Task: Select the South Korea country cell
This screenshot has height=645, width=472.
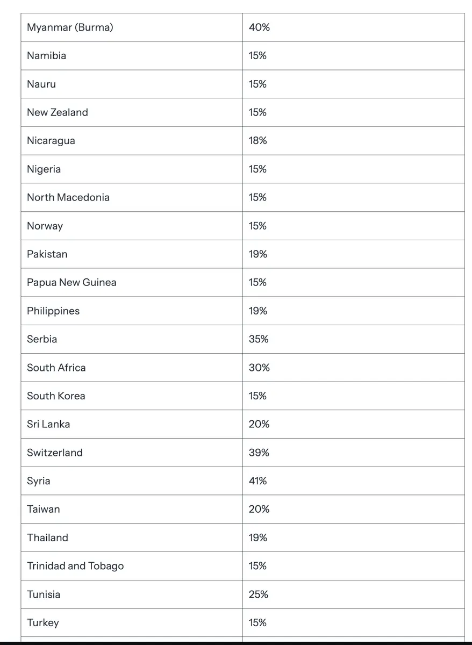Action: (132, 396)
